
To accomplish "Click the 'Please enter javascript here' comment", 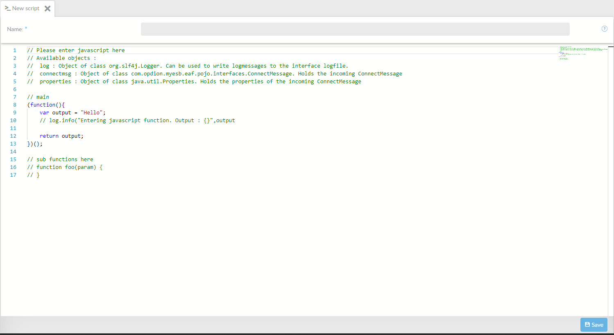I will (76, 50).
